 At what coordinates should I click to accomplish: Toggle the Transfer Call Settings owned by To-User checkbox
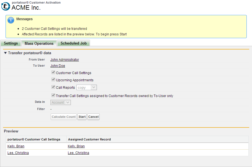point(53,95)
